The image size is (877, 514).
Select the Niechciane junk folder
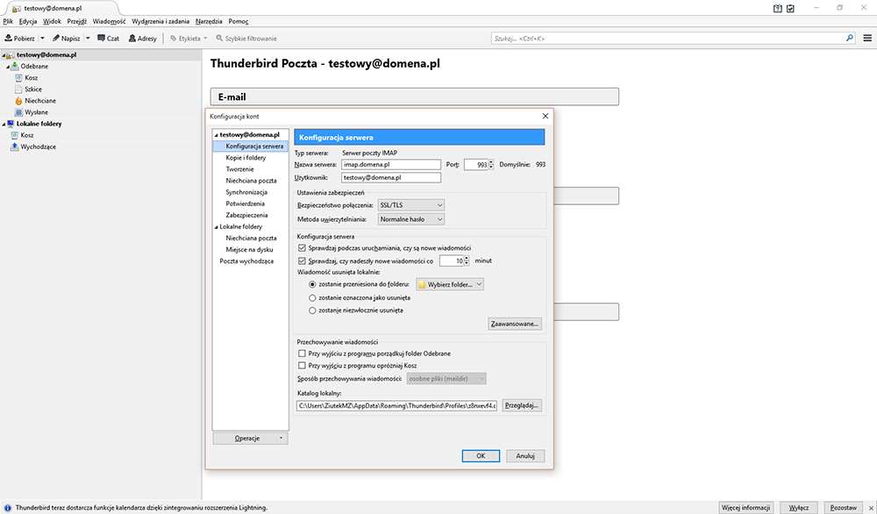pyautogui.click(x=39, y=101)
